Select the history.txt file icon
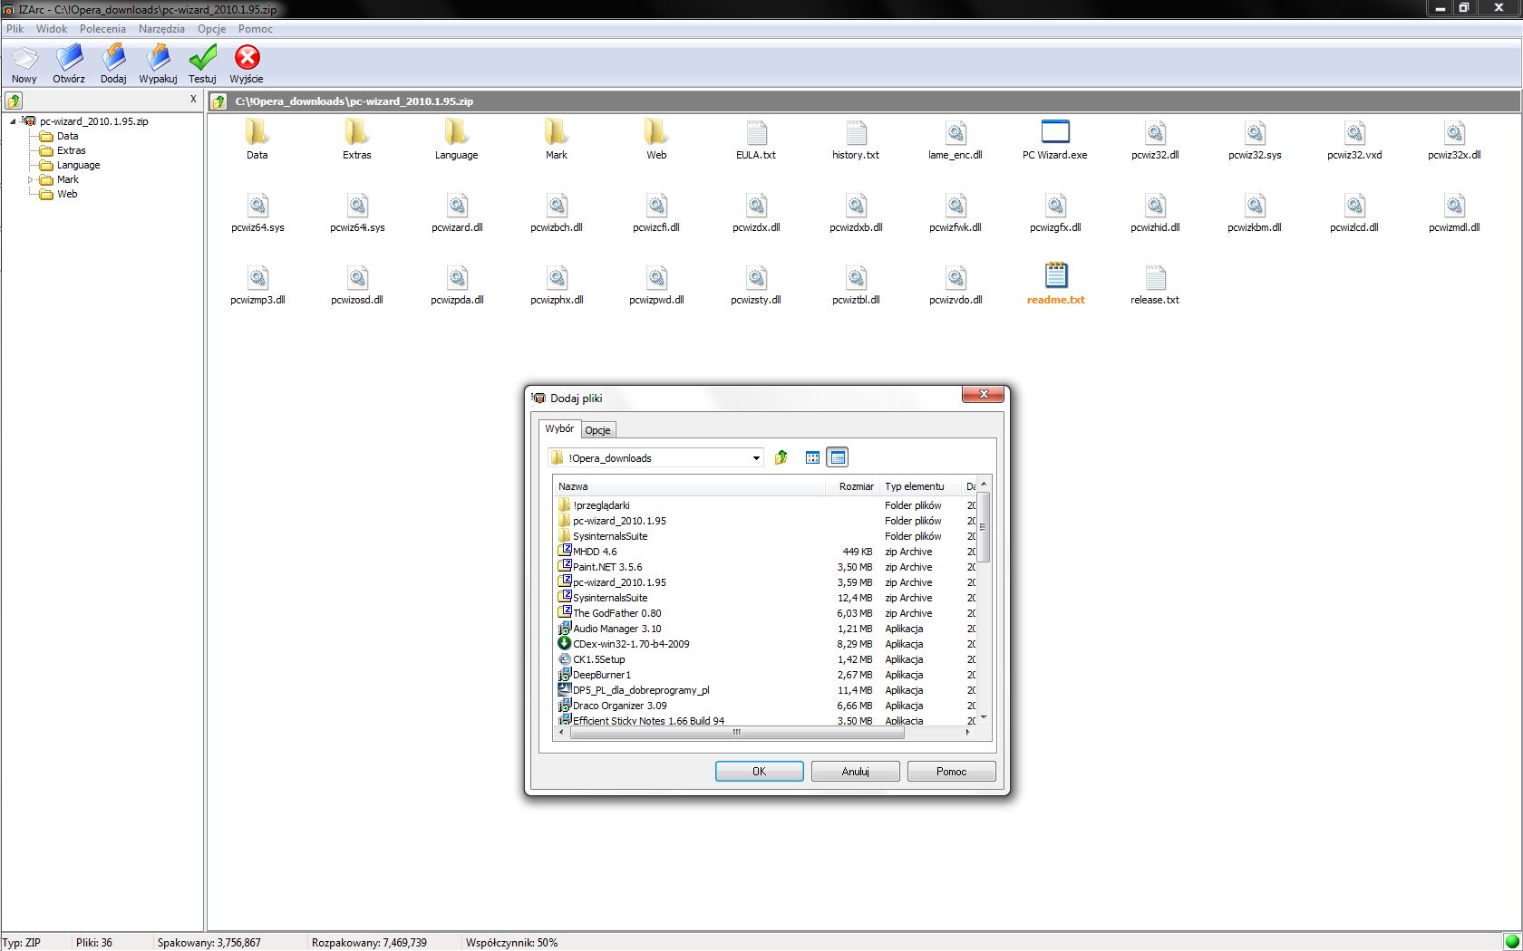Image resolution: width=1523 pixels, height=951 pixels. coord(856,132)
